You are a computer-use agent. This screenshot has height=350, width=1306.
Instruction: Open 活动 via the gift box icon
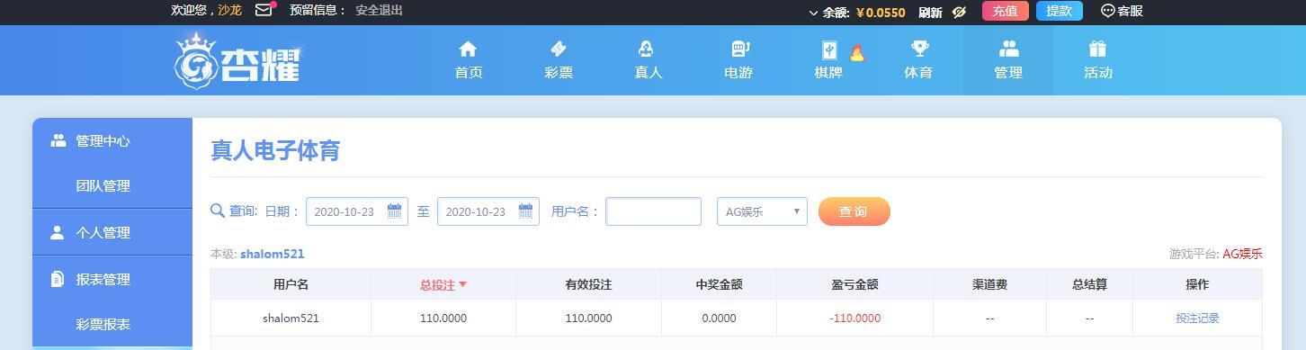(x=1097, y=49)
